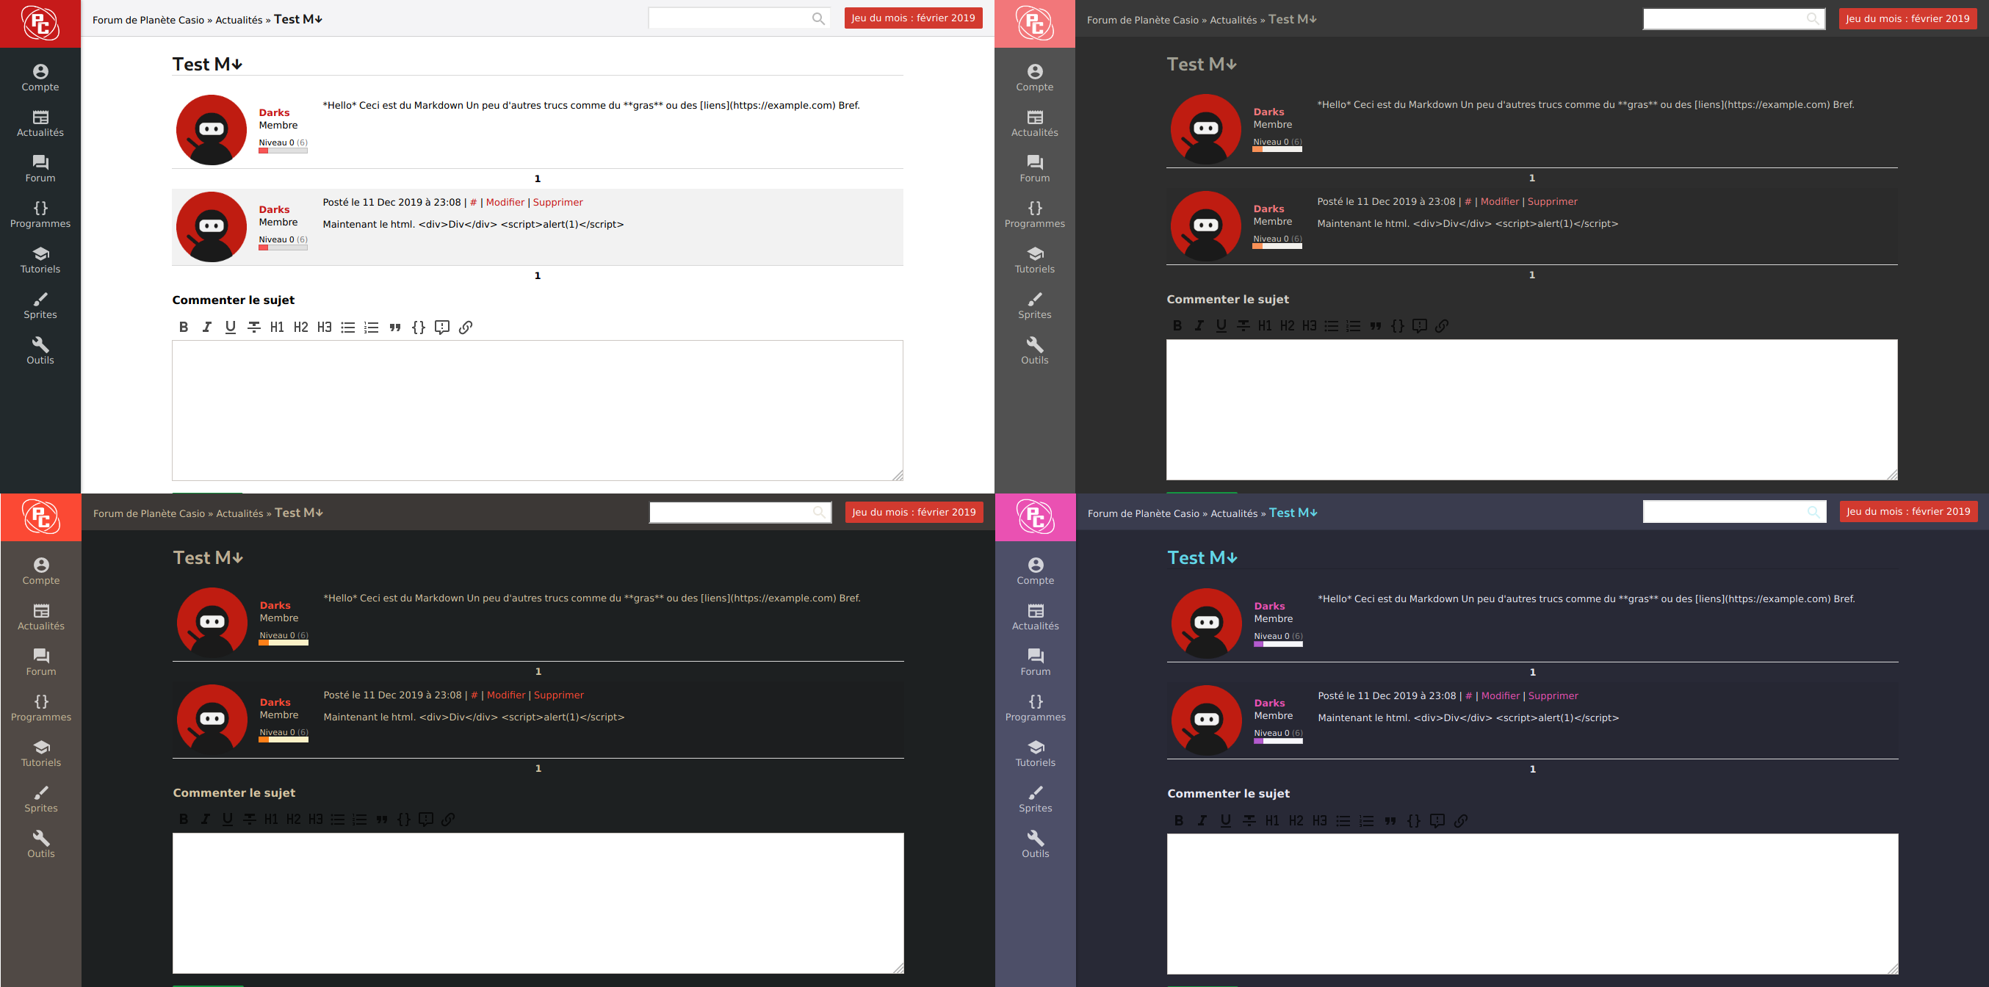Click the Underline icon in the pink-logo theme editor
Viewport: 1989px width, 987px height.
click(1225, 820)
